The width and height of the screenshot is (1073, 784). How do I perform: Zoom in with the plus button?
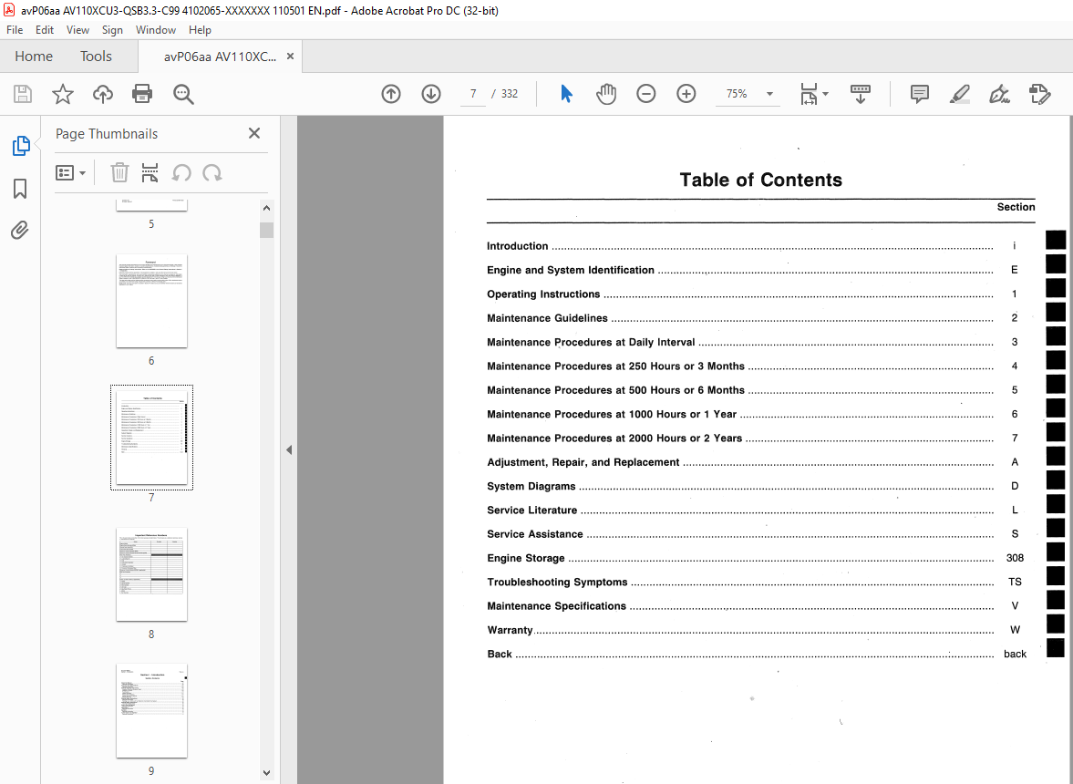tap(686, 94)
